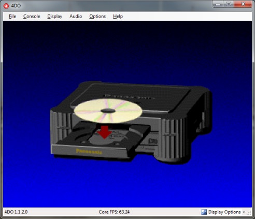Click the Core FPS readout in status bar

(x=114, y=212)
